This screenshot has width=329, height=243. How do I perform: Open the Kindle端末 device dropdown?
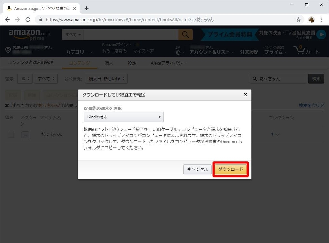(124, 117)
